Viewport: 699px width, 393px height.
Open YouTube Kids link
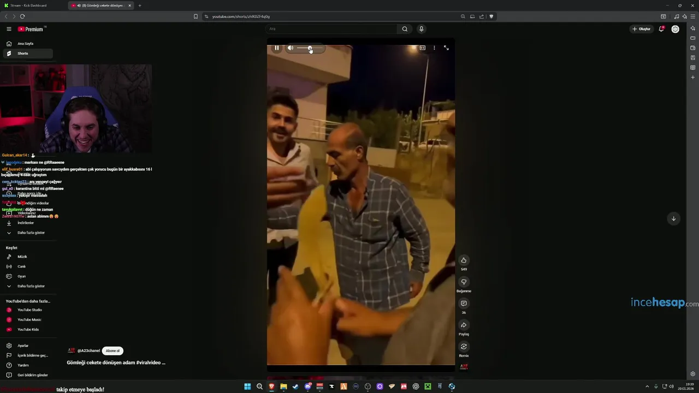27,330
